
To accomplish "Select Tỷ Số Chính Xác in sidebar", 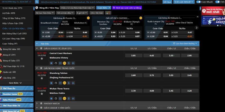I will 12,8.
